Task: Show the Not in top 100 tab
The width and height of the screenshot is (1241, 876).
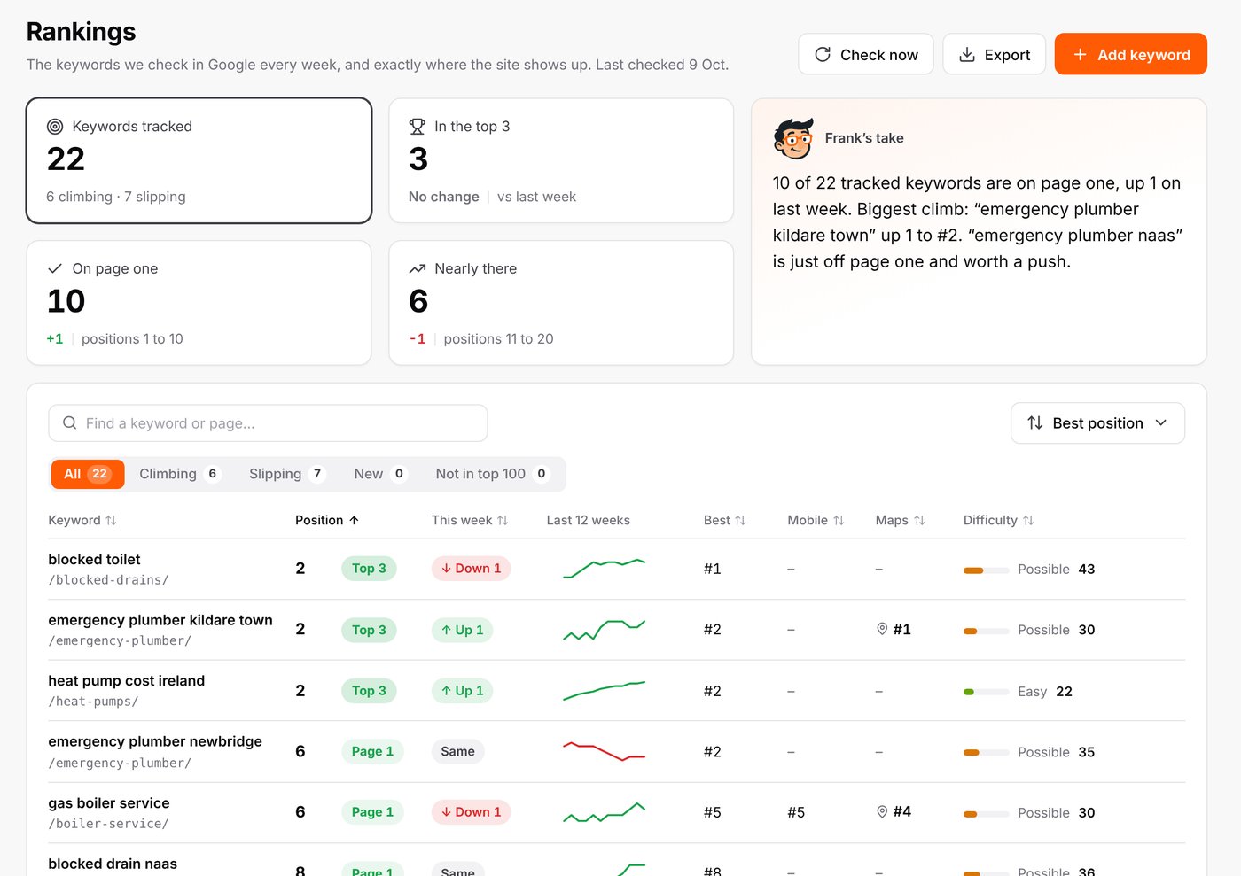Action: click(492, 474)
